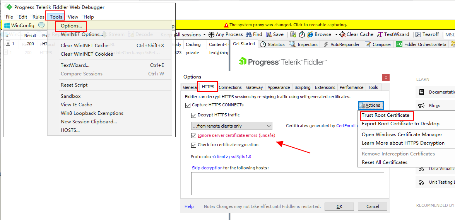Screen dimensions: 455x220
Task: Open the Actions dropdown button
Action: [371, 105]
